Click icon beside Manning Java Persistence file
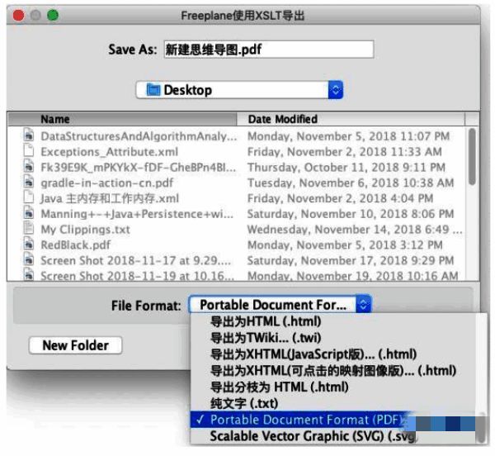This screenshot has width=495, height=456. (29, 214)
